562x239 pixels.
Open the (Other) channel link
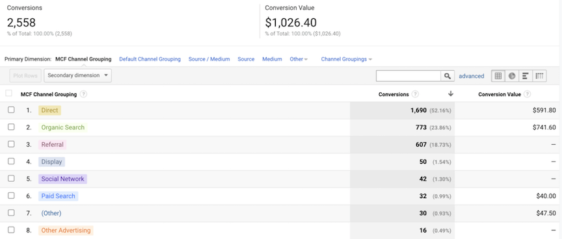point(51,213)
